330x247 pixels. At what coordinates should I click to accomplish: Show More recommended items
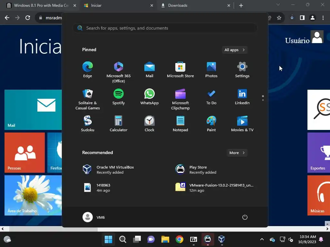point(237,153)
